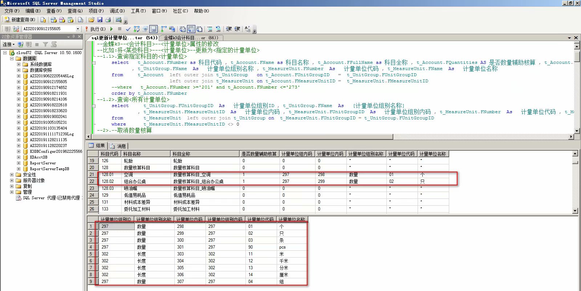Click the Increase indent icon
581x291 pixels.
(x=237, y=29)
